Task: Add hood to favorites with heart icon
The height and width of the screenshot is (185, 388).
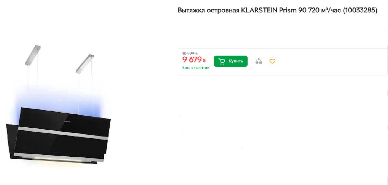Action: [272, 61]
